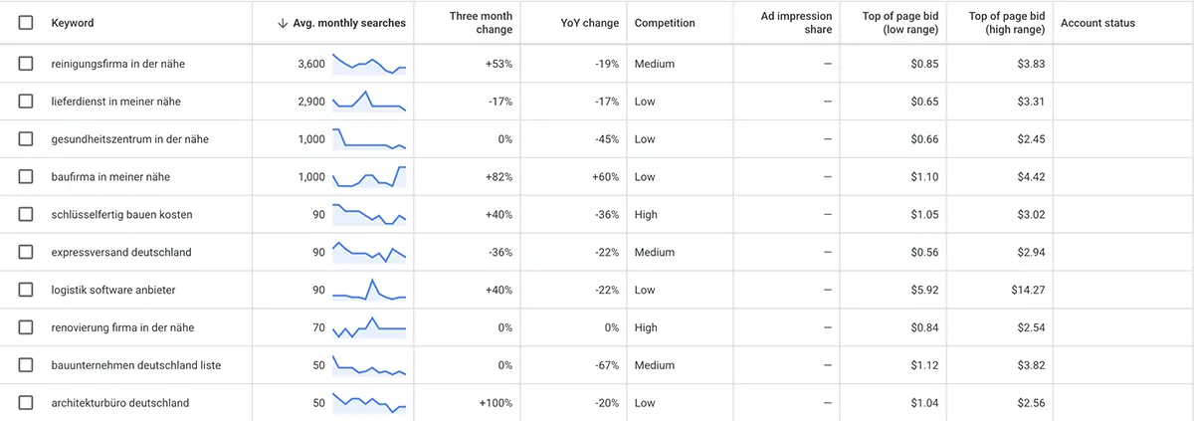Select the keyword renovierung firma in der nähe
This screenshot has height=421, width=1194.
[120, 327]
